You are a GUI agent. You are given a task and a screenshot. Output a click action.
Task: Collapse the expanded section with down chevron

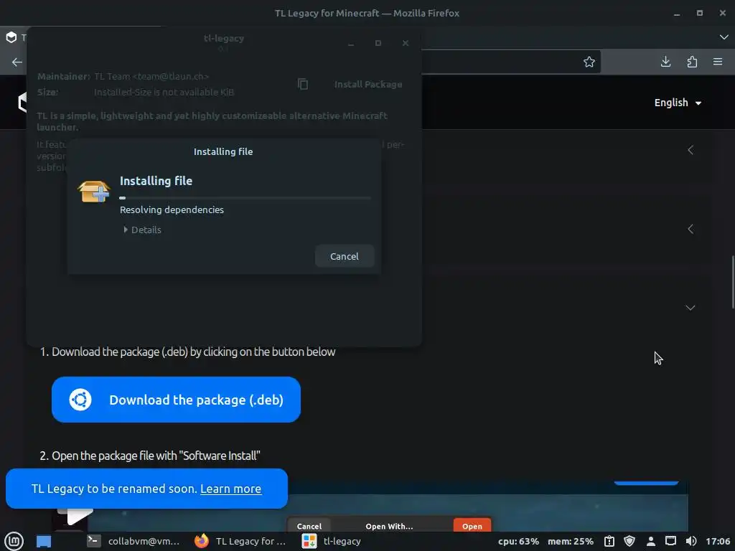pos(690,308)
